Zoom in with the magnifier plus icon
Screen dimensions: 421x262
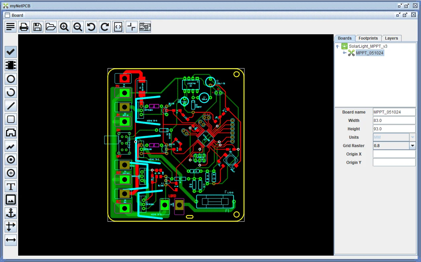pyautogui.click(x=64, y=27)
